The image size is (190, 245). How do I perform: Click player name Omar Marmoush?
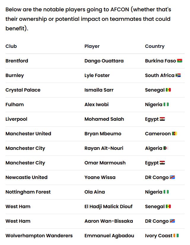click(x=105, y=163)
